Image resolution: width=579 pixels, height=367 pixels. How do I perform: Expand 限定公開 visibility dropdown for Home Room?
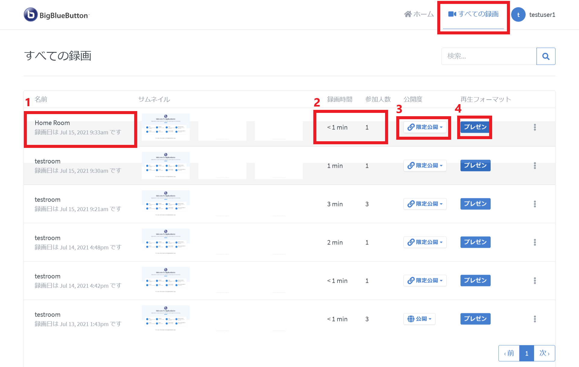[425, 127]
